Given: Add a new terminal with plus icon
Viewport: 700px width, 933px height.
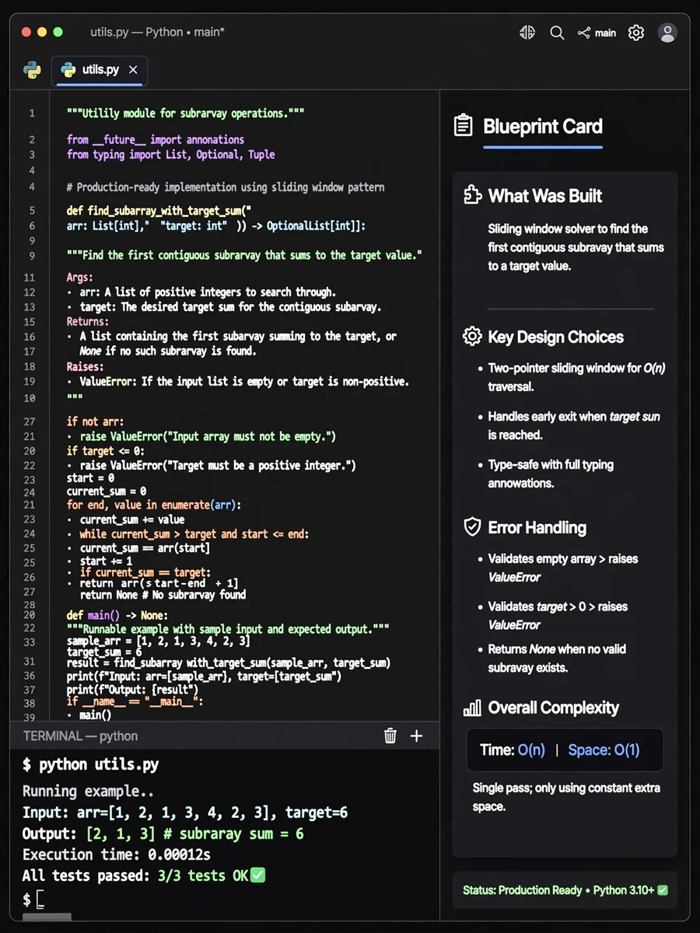Looking at the screenshot, I should (417, 736).
